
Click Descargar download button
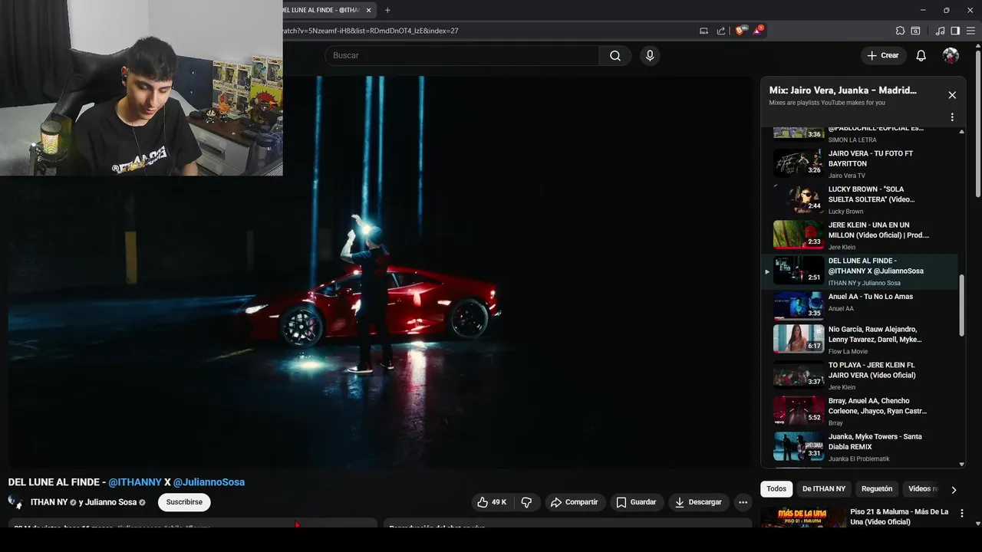[x=698, y=502]
